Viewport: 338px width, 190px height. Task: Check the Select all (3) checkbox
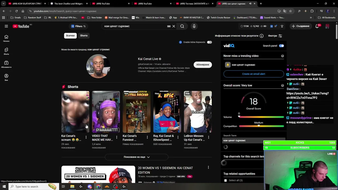click(226, 180)
